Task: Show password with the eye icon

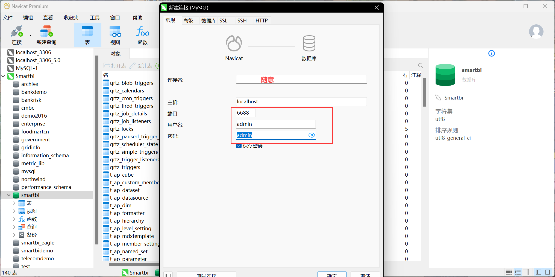Action: (x=312, y=135)
